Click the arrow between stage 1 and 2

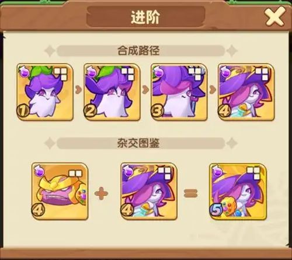pos(78,89)
